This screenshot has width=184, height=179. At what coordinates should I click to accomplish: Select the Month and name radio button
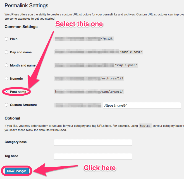(x=6, y=65)
